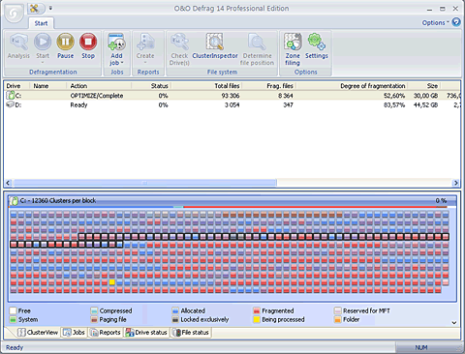Open ClusterInspector
Screen dimensions: 465x354
pyautogui.click(x=215, y=46)
